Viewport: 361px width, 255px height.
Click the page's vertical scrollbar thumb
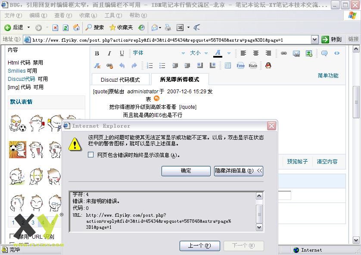point(356,102)
